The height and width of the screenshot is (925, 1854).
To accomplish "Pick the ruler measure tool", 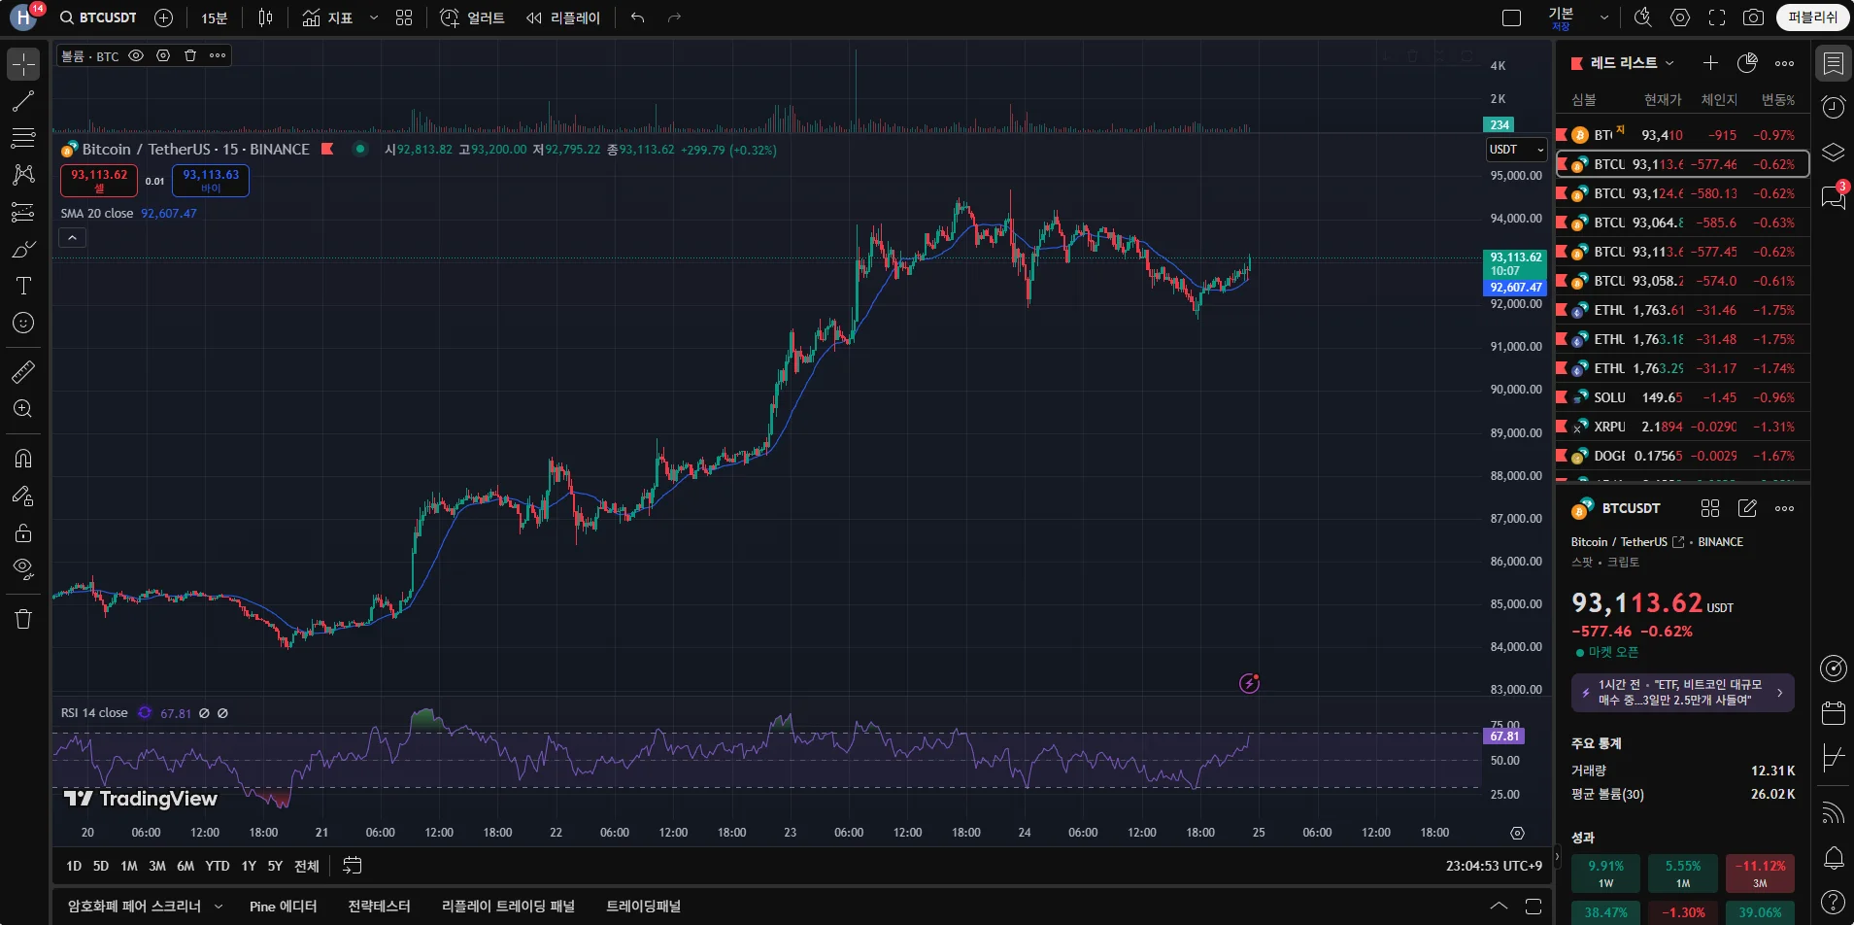I will click(23, 371).
